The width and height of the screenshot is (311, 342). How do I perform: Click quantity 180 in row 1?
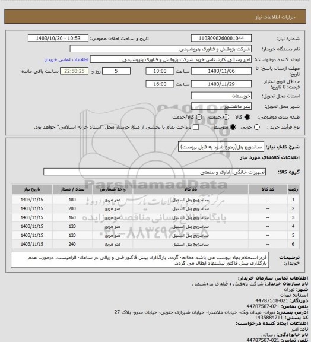72,199
